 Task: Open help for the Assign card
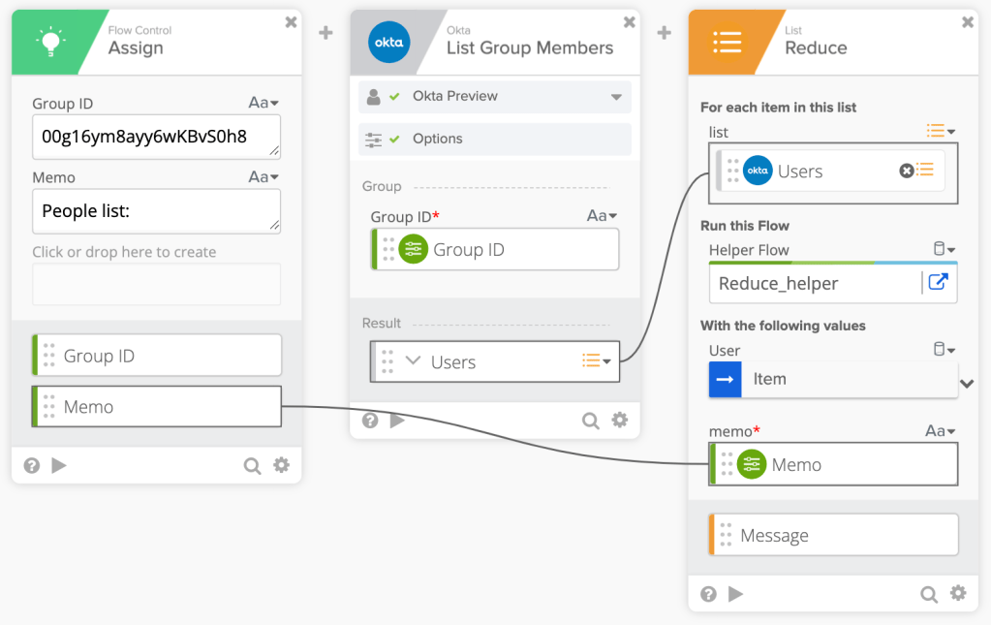coord(32,465)
